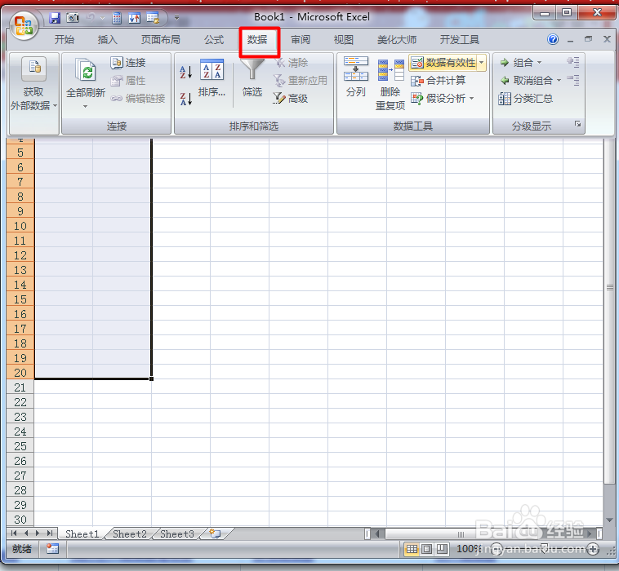This screenshot has width=619, height=571.
Task: Restore the workbook window inside Excel
Action: click(588, 39)
